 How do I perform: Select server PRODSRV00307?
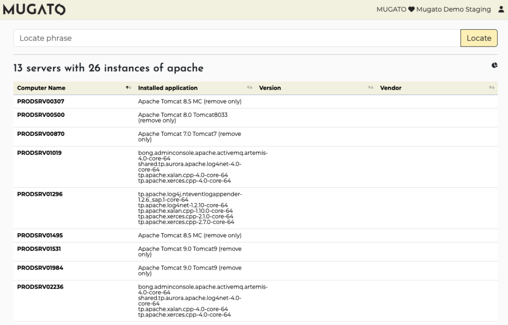click(41, 102)
